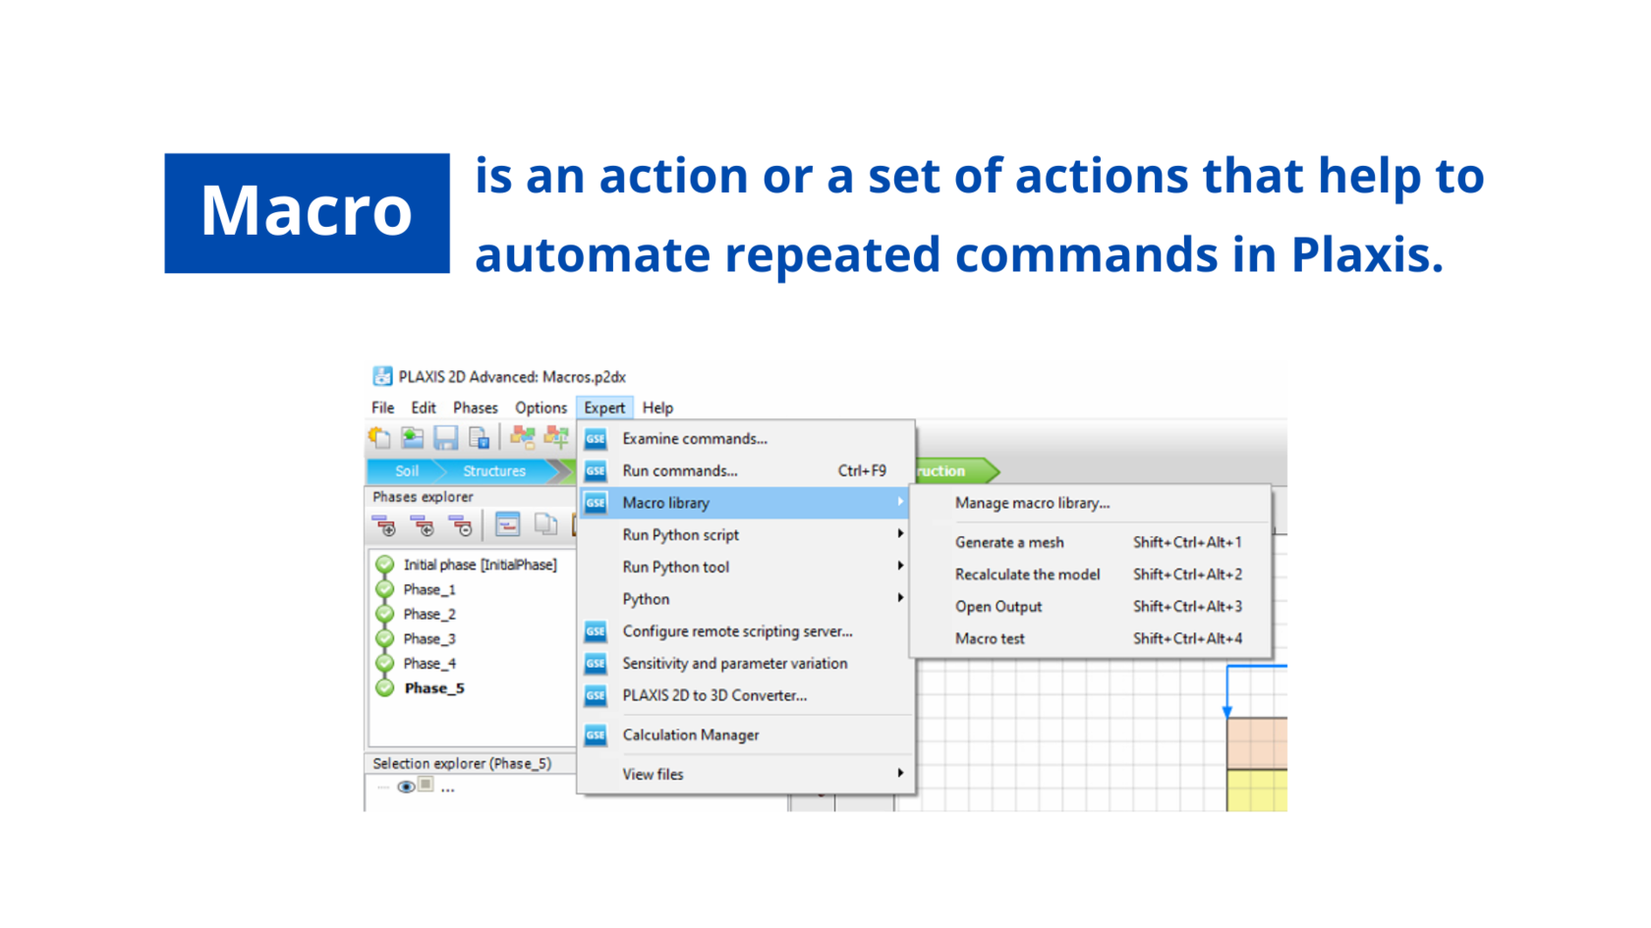Click the Calculation Manager GSE icon
1651x928 pixels.
click(x=596, y=736)
